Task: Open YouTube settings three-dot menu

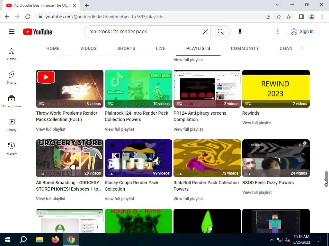Action: [278, 32]
